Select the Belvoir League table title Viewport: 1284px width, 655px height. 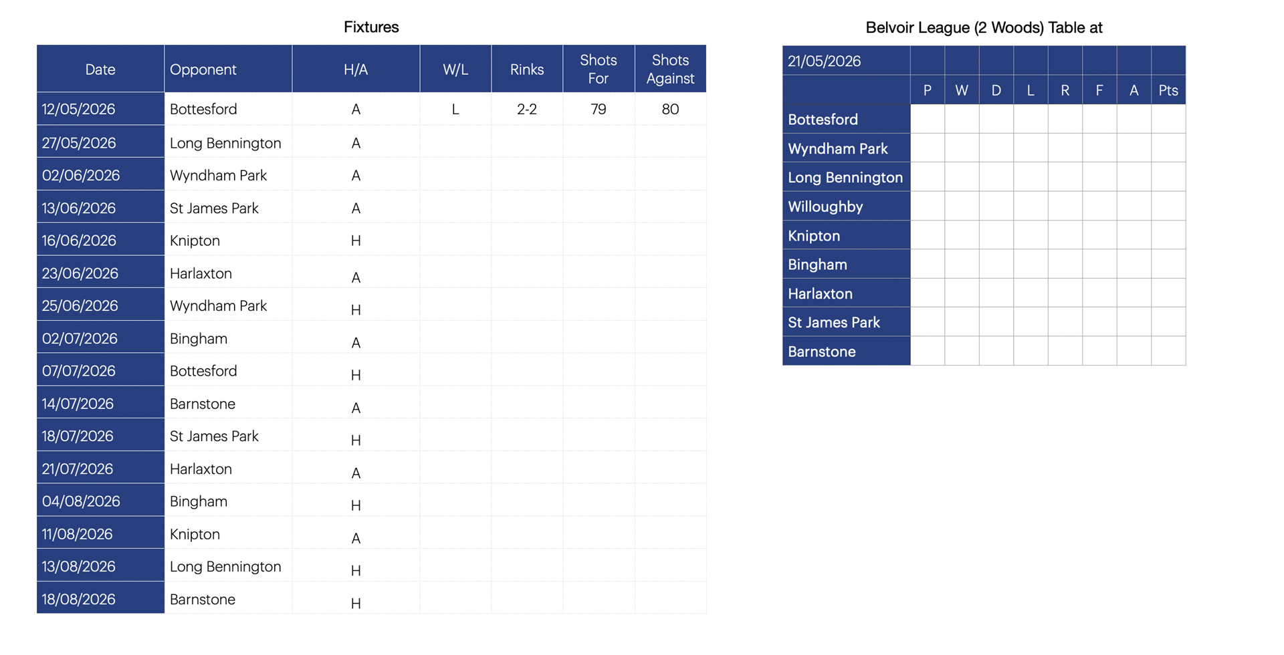tap(984, 27)
